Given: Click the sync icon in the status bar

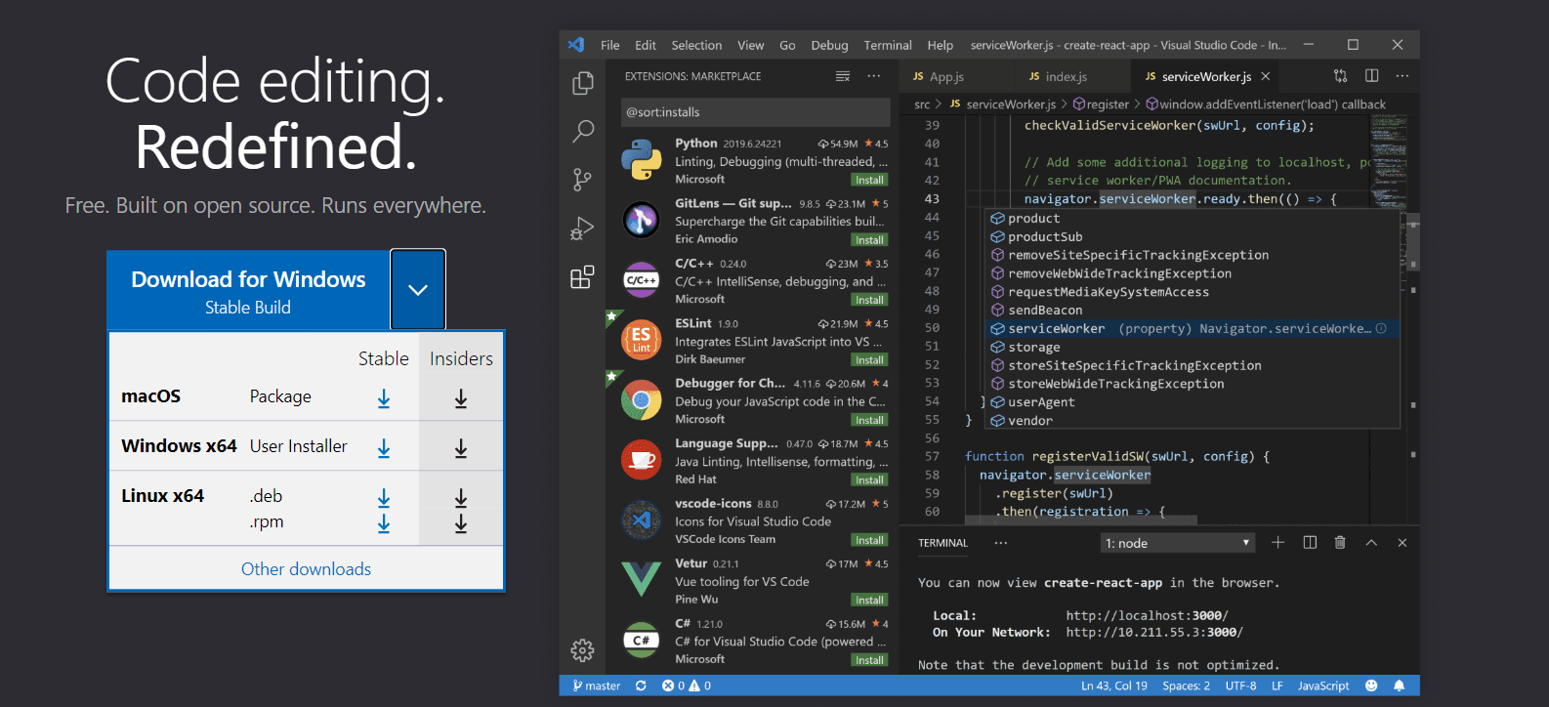Looking at the screenshot, I should [641, 686].
